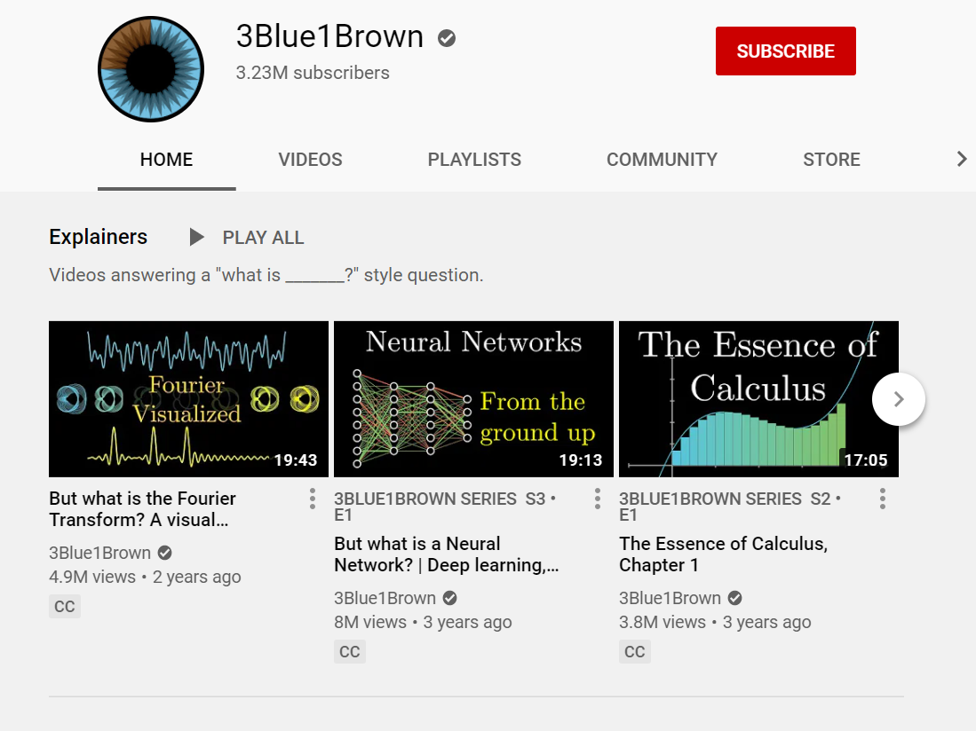The width and height of the screenshot is (976, 731).
Task: Open the Store tab
Action: 831,160
